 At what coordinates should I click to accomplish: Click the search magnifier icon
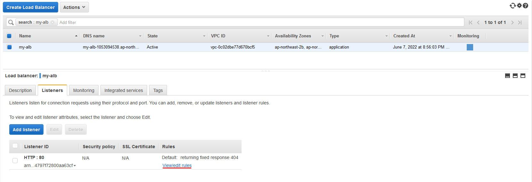(11, 22)
